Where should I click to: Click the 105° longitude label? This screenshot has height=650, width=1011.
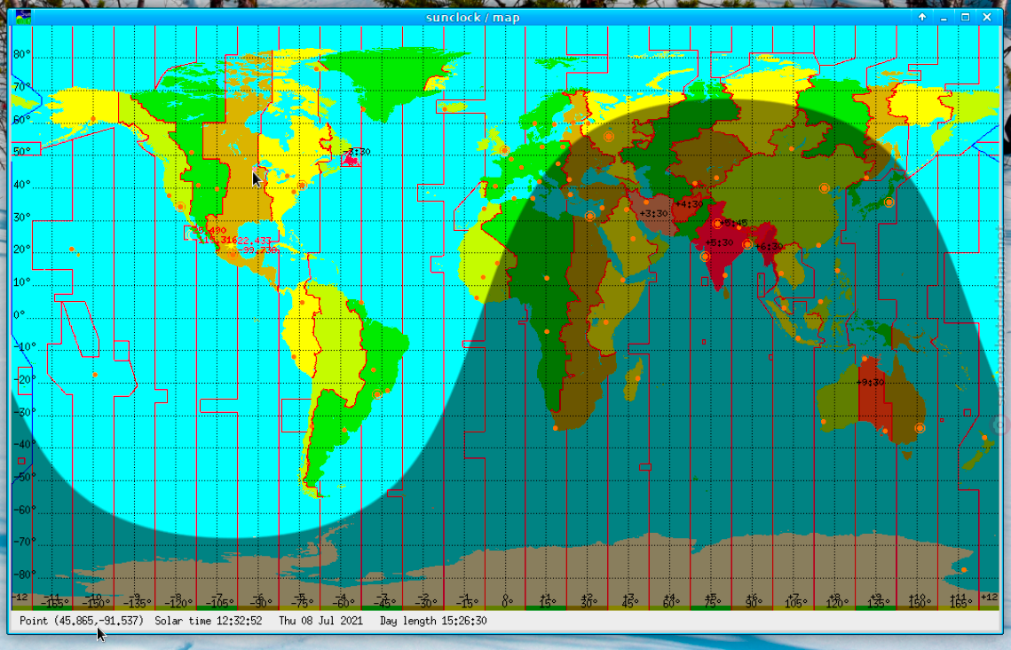click(x=795, y=604)
